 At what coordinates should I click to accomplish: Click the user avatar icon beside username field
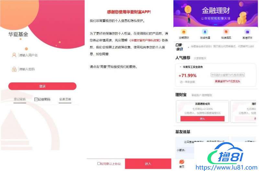coord(14,55)
